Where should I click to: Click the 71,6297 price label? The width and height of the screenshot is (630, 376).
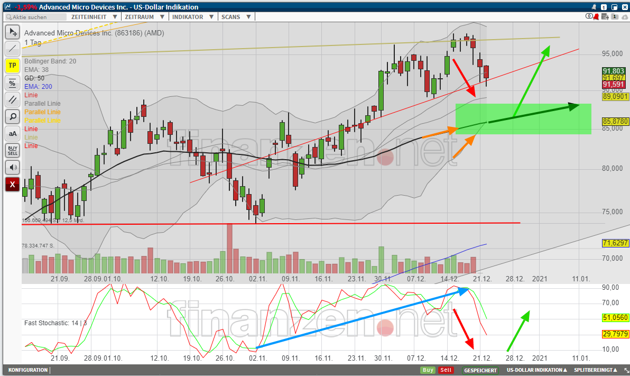pyautogui.click(x=615, y=243)
